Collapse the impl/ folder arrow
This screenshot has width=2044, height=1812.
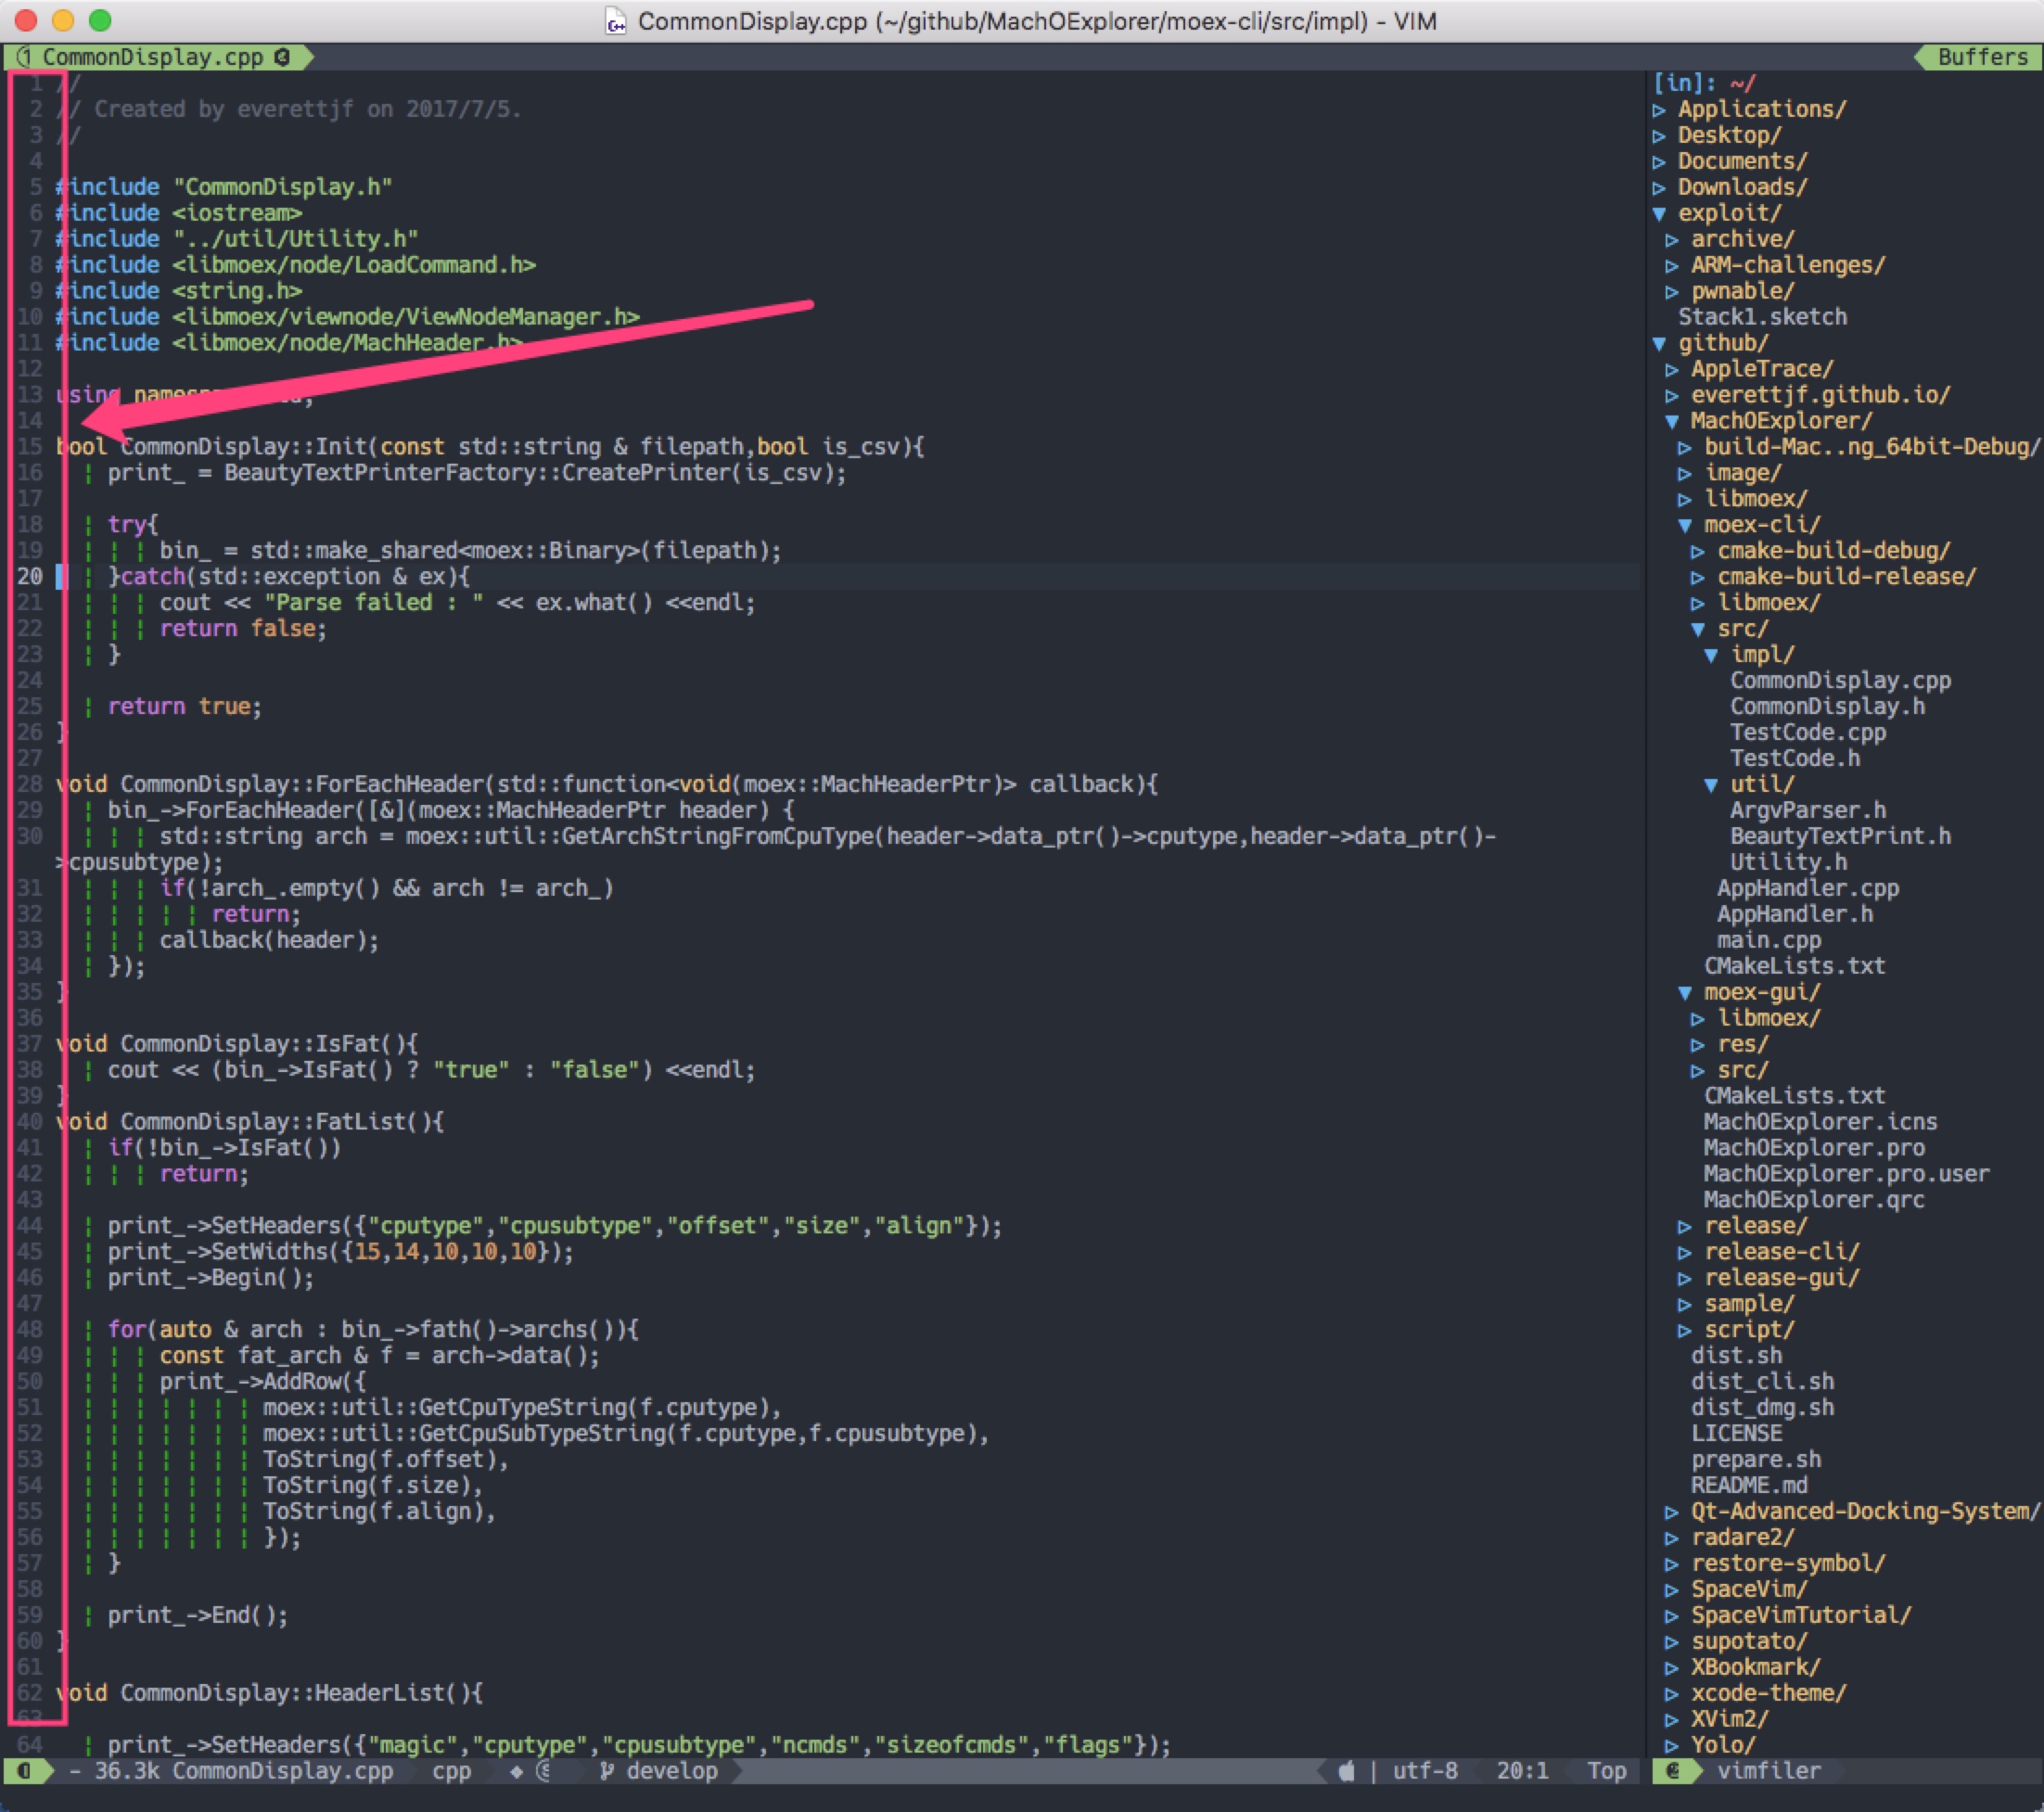click(x=1711, y=655)
